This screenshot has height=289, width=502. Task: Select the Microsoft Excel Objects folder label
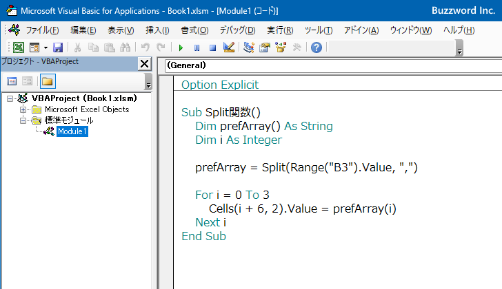coord(87,109)
